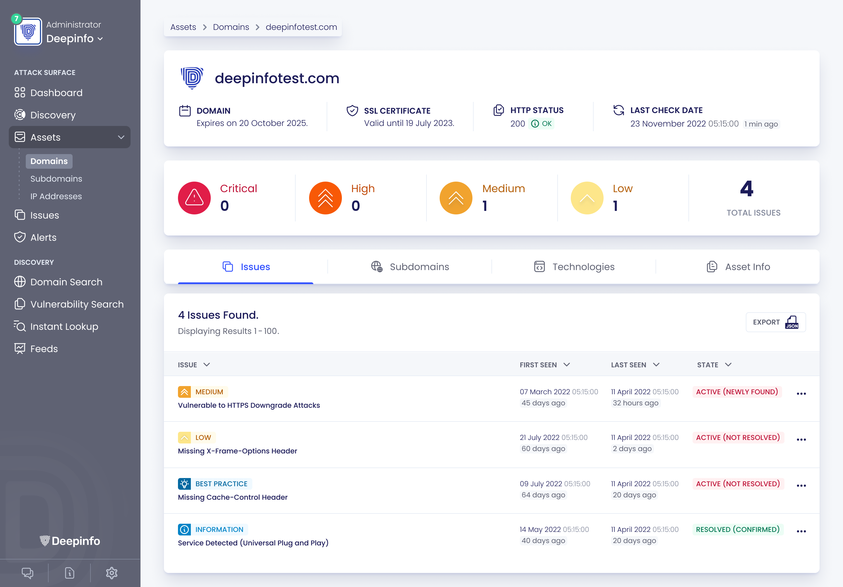Open the actions menu for Service Detected issue

[801, 531]
